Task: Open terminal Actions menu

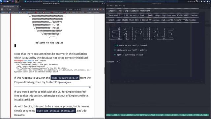Action: coord(112,6)
